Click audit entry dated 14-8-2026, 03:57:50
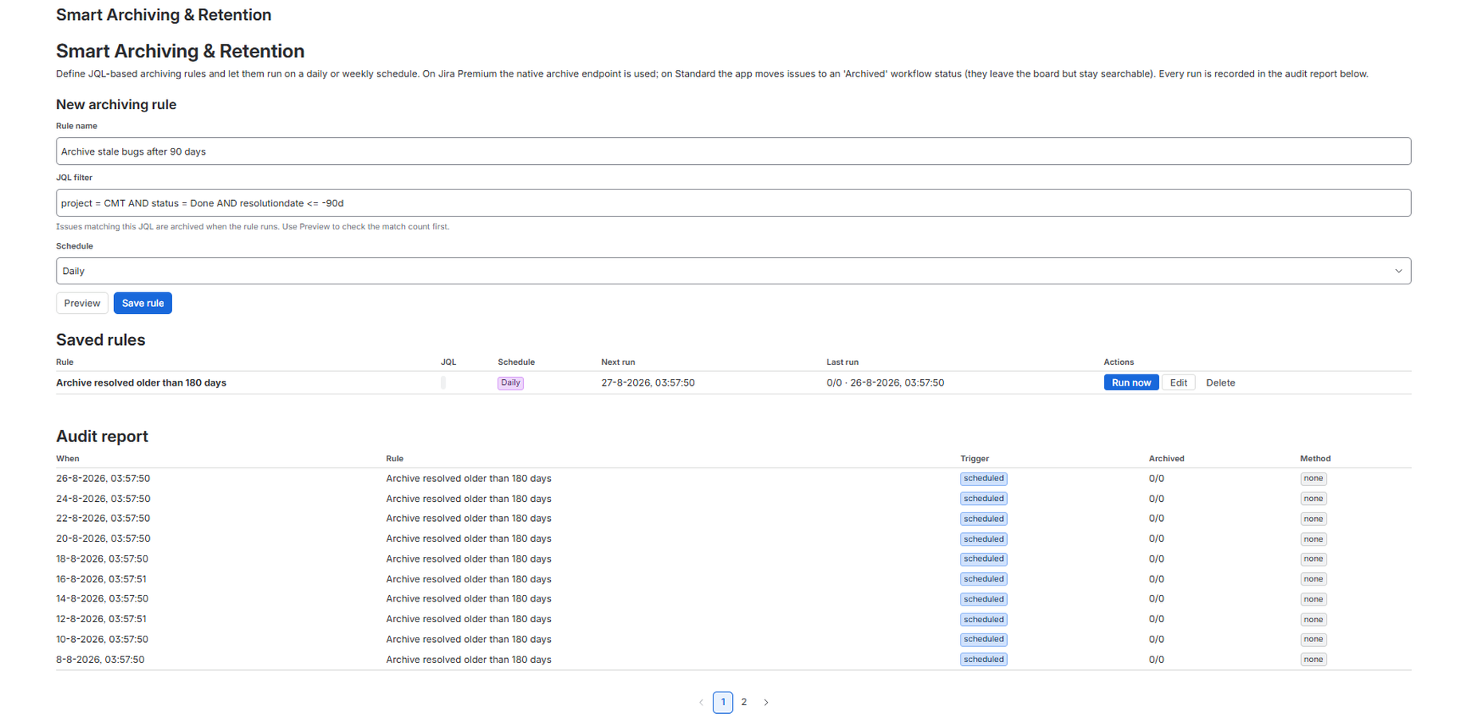Screen dimensions: 1467x717 tap(102, 599)
